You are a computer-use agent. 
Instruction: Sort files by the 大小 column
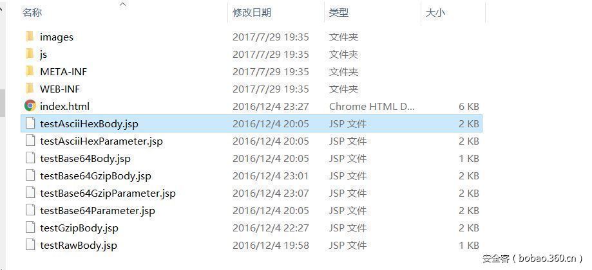[435, 12]
